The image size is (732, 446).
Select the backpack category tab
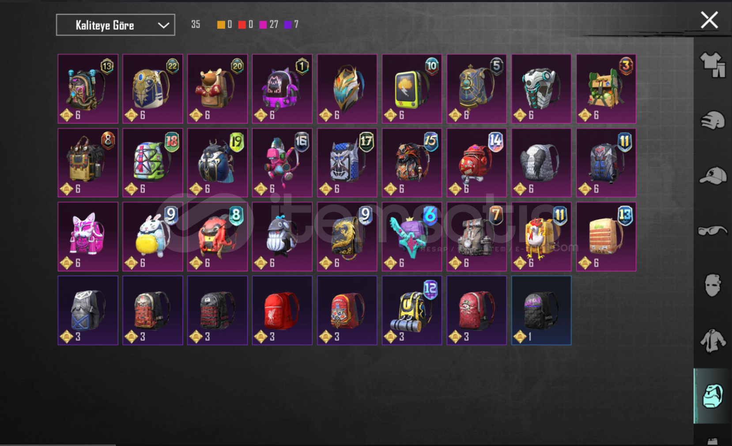tap(713, 396)
